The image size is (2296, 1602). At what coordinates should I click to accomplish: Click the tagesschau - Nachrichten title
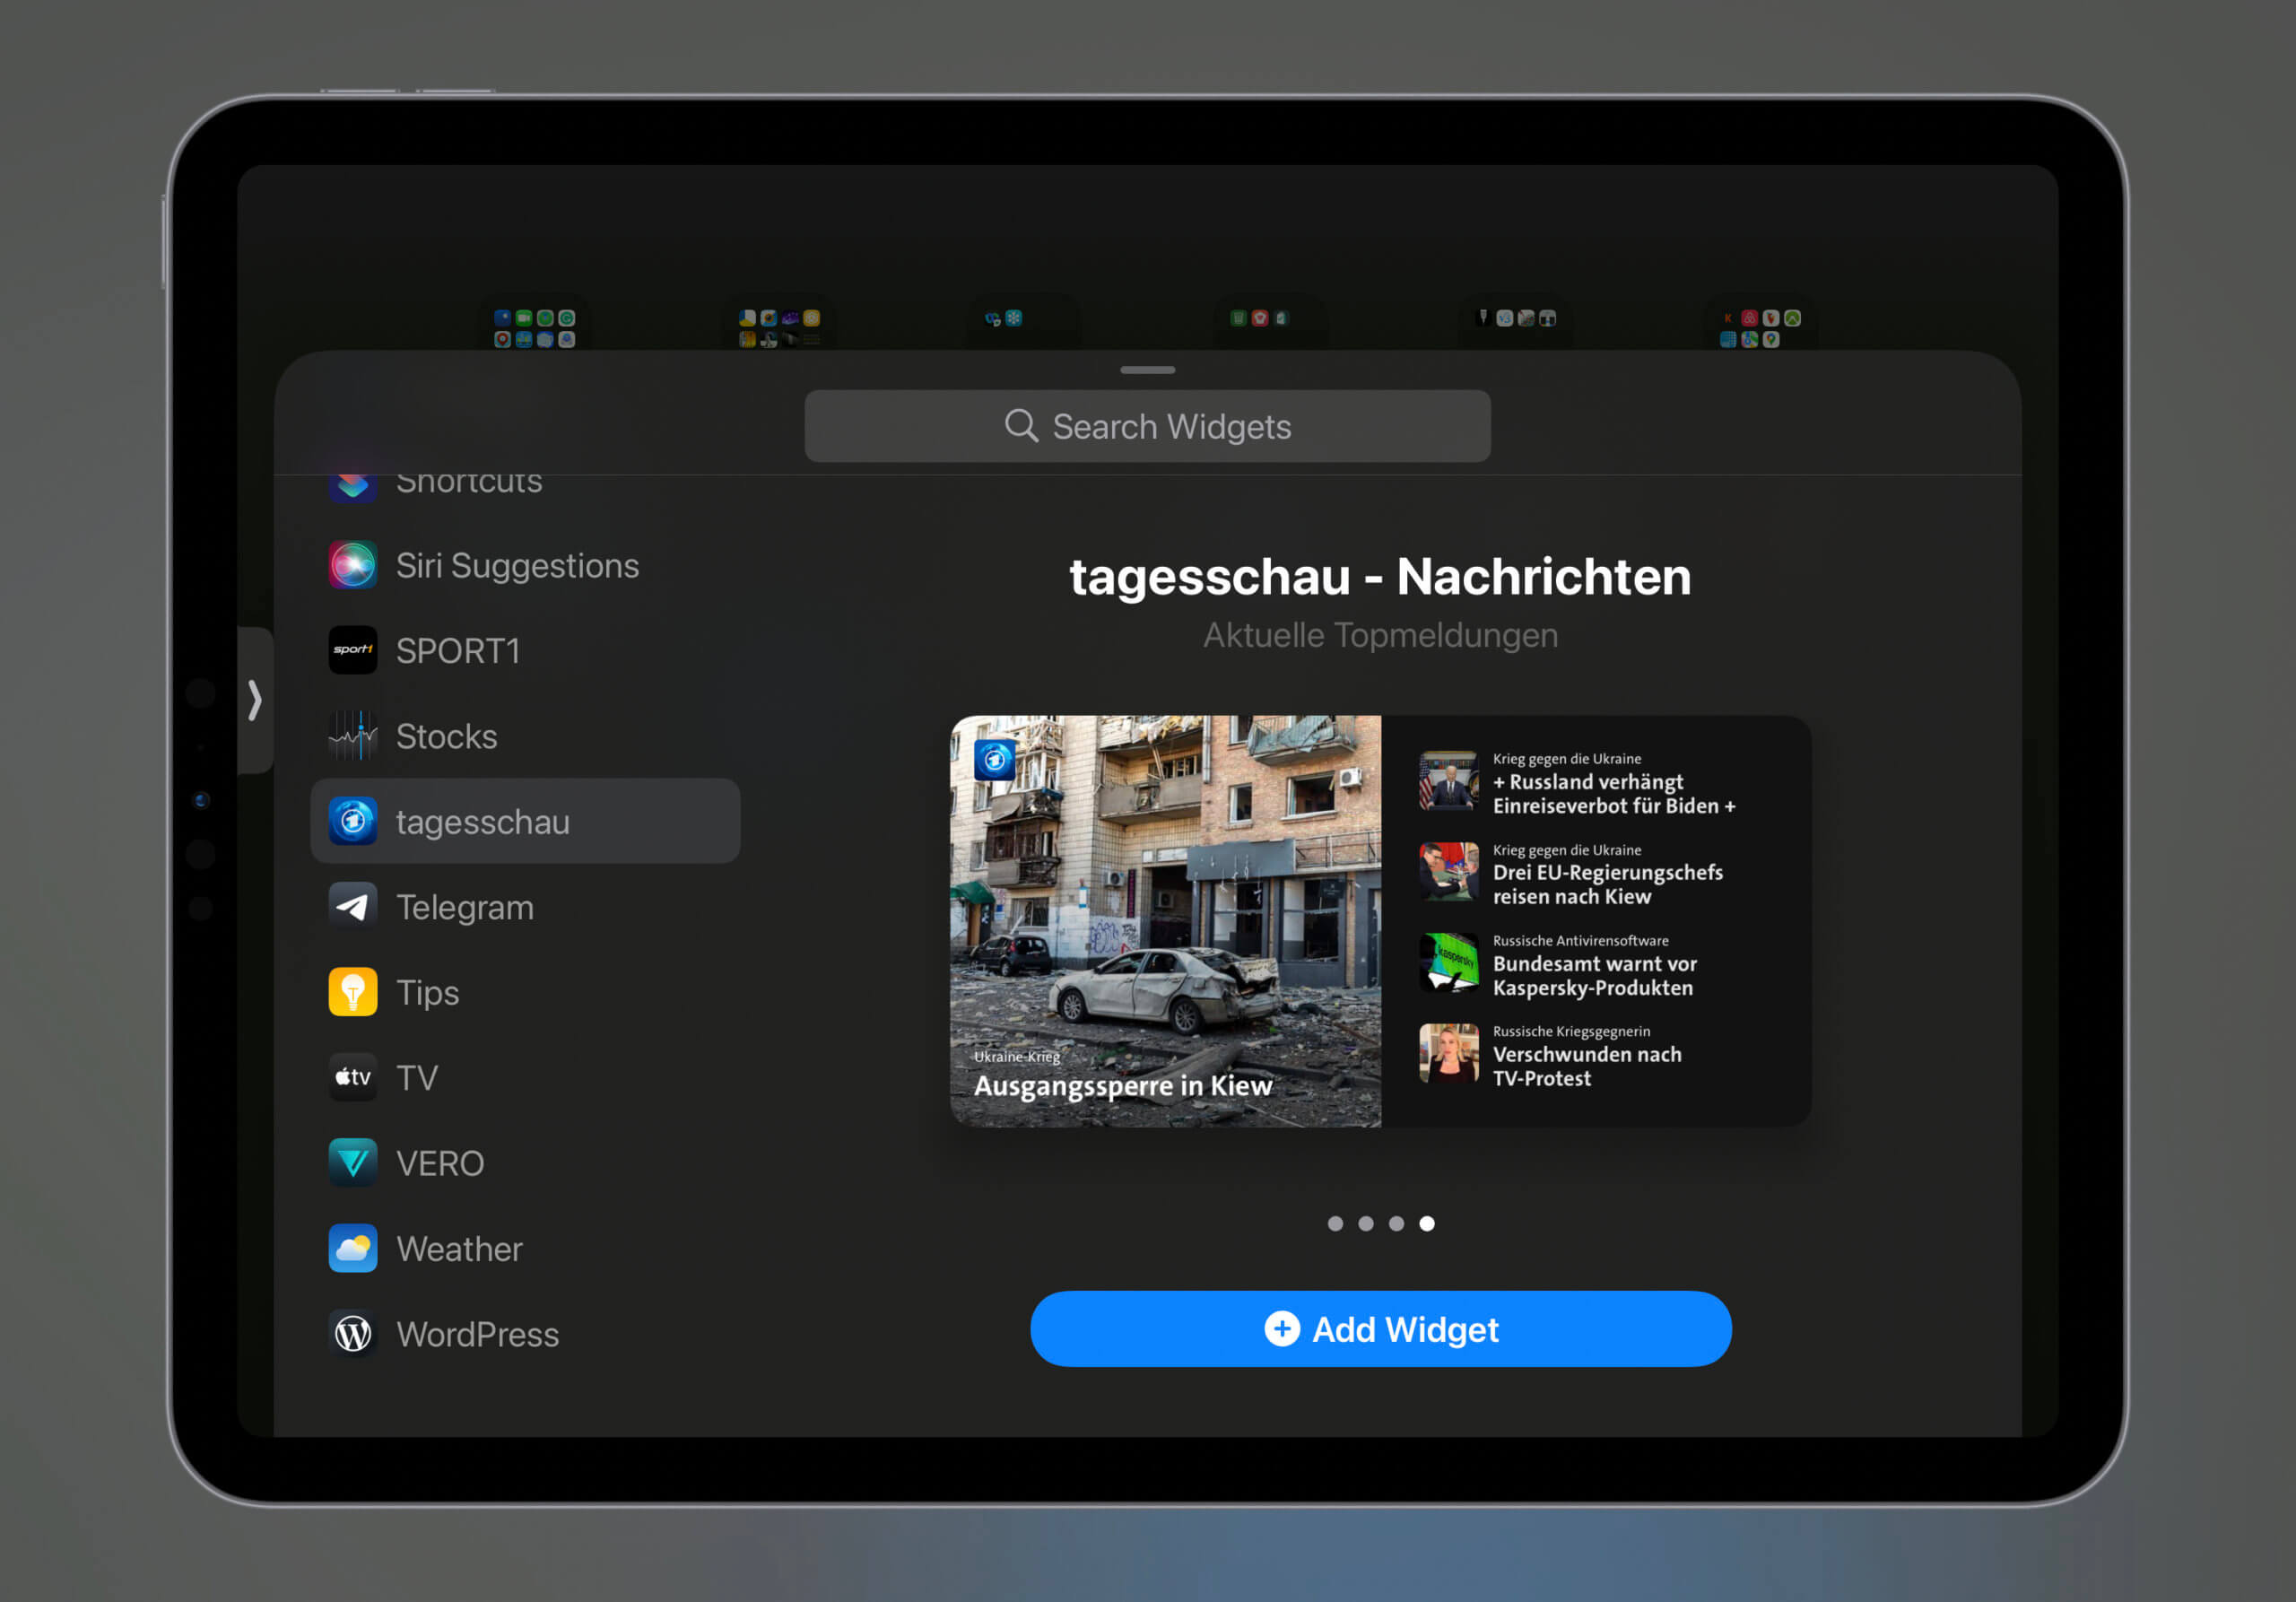[x=1380, y=577]
